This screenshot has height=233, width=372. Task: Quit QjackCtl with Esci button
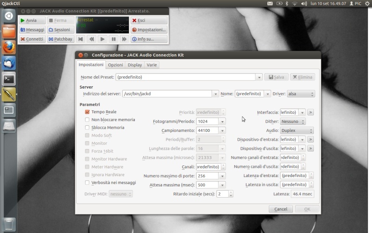[149, 21]
